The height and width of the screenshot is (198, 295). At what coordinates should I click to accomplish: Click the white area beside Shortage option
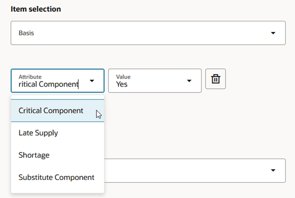79,155
